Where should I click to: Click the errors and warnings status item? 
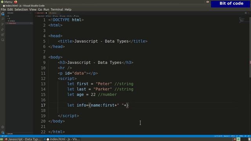4,136
